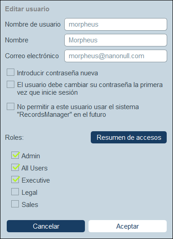
Task: Tick the change password at first login checkbox
Action: (x=10, y=84)
